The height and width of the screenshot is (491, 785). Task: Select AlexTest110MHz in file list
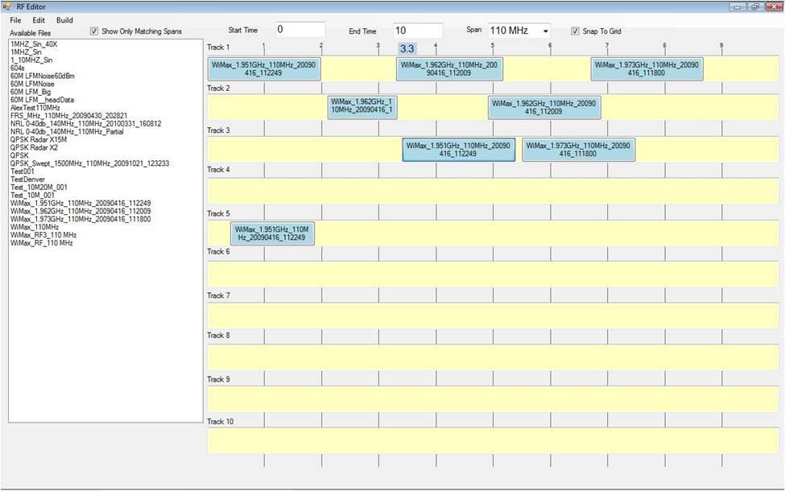pyautogui.click(x=35, y=108)
